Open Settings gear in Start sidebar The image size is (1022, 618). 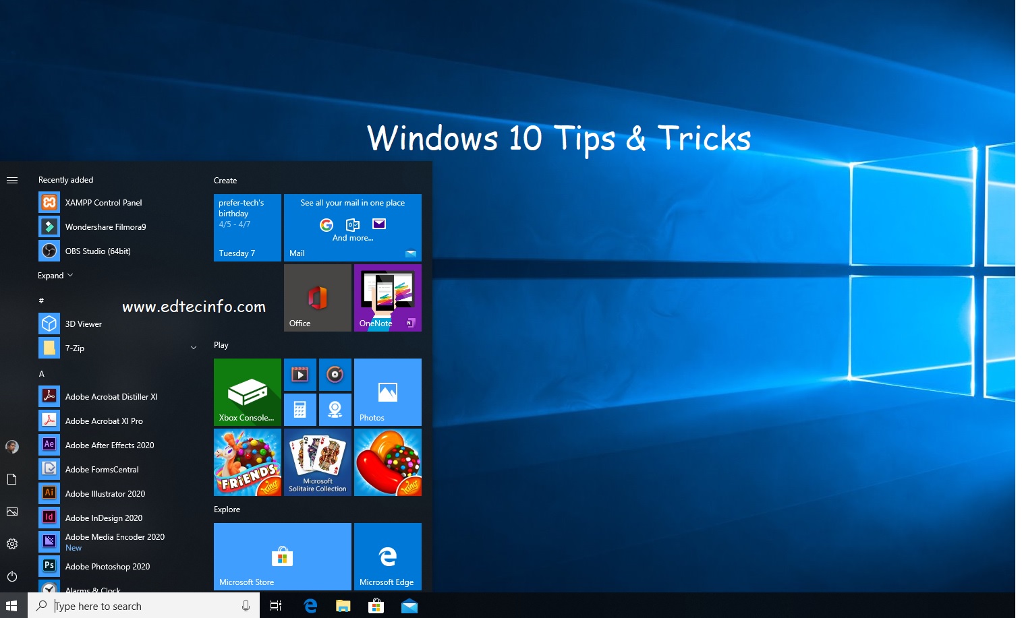(x=12, y=544)
